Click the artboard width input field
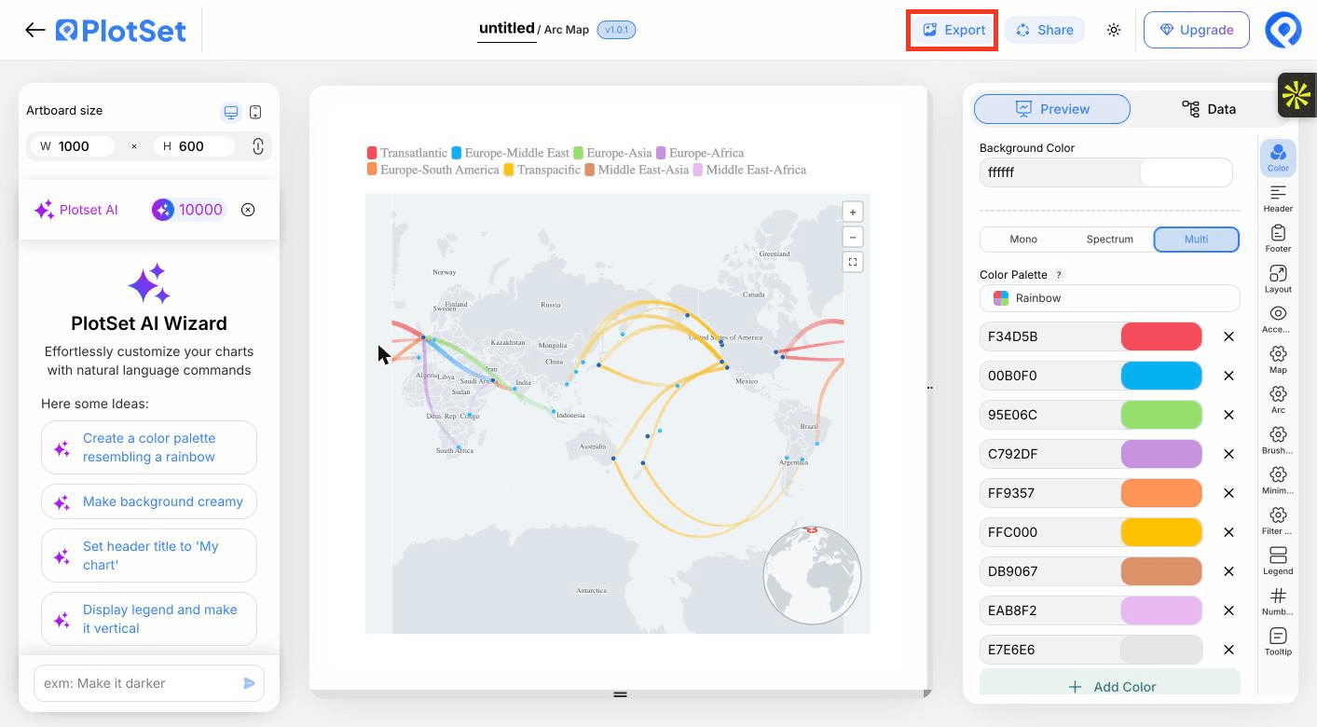1317x727 pixels. [74, 146]
